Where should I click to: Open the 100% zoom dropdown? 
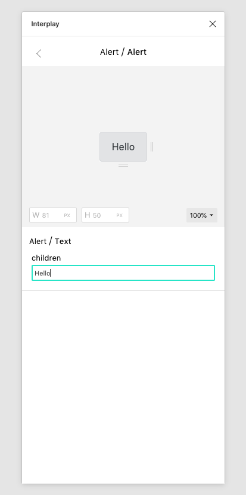pyautogui.click(x=202, y=215)
